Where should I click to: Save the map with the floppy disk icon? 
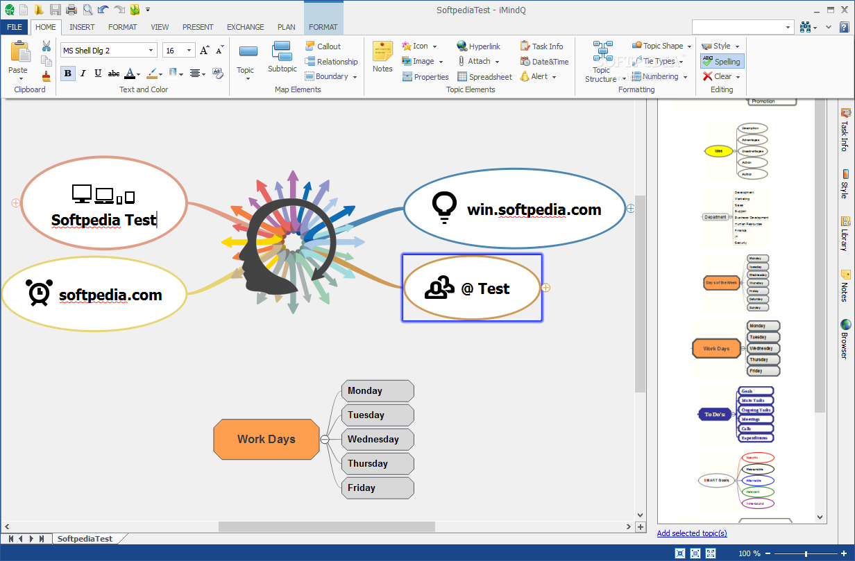pos(56,9)
